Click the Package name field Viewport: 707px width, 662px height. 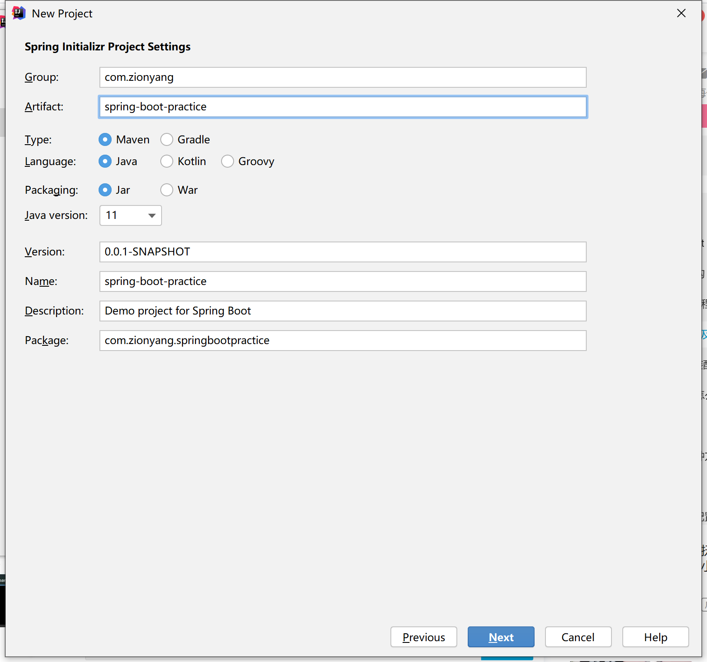pyautogui.click(x=343, y=341)
